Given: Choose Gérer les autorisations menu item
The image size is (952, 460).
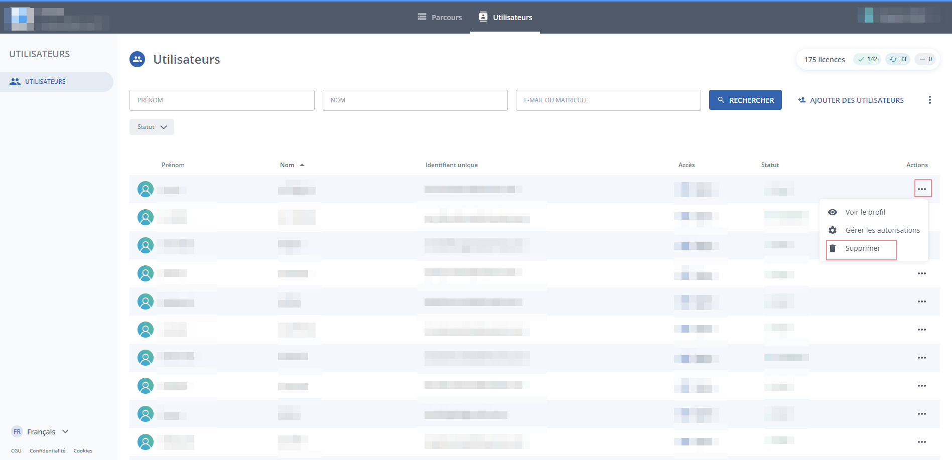Looking at the screenshot, I should [x=882, y=230].
